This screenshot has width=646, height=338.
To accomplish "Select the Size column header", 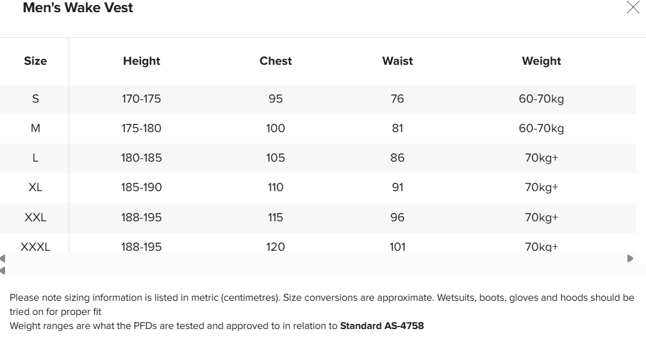I will (35, 61).
